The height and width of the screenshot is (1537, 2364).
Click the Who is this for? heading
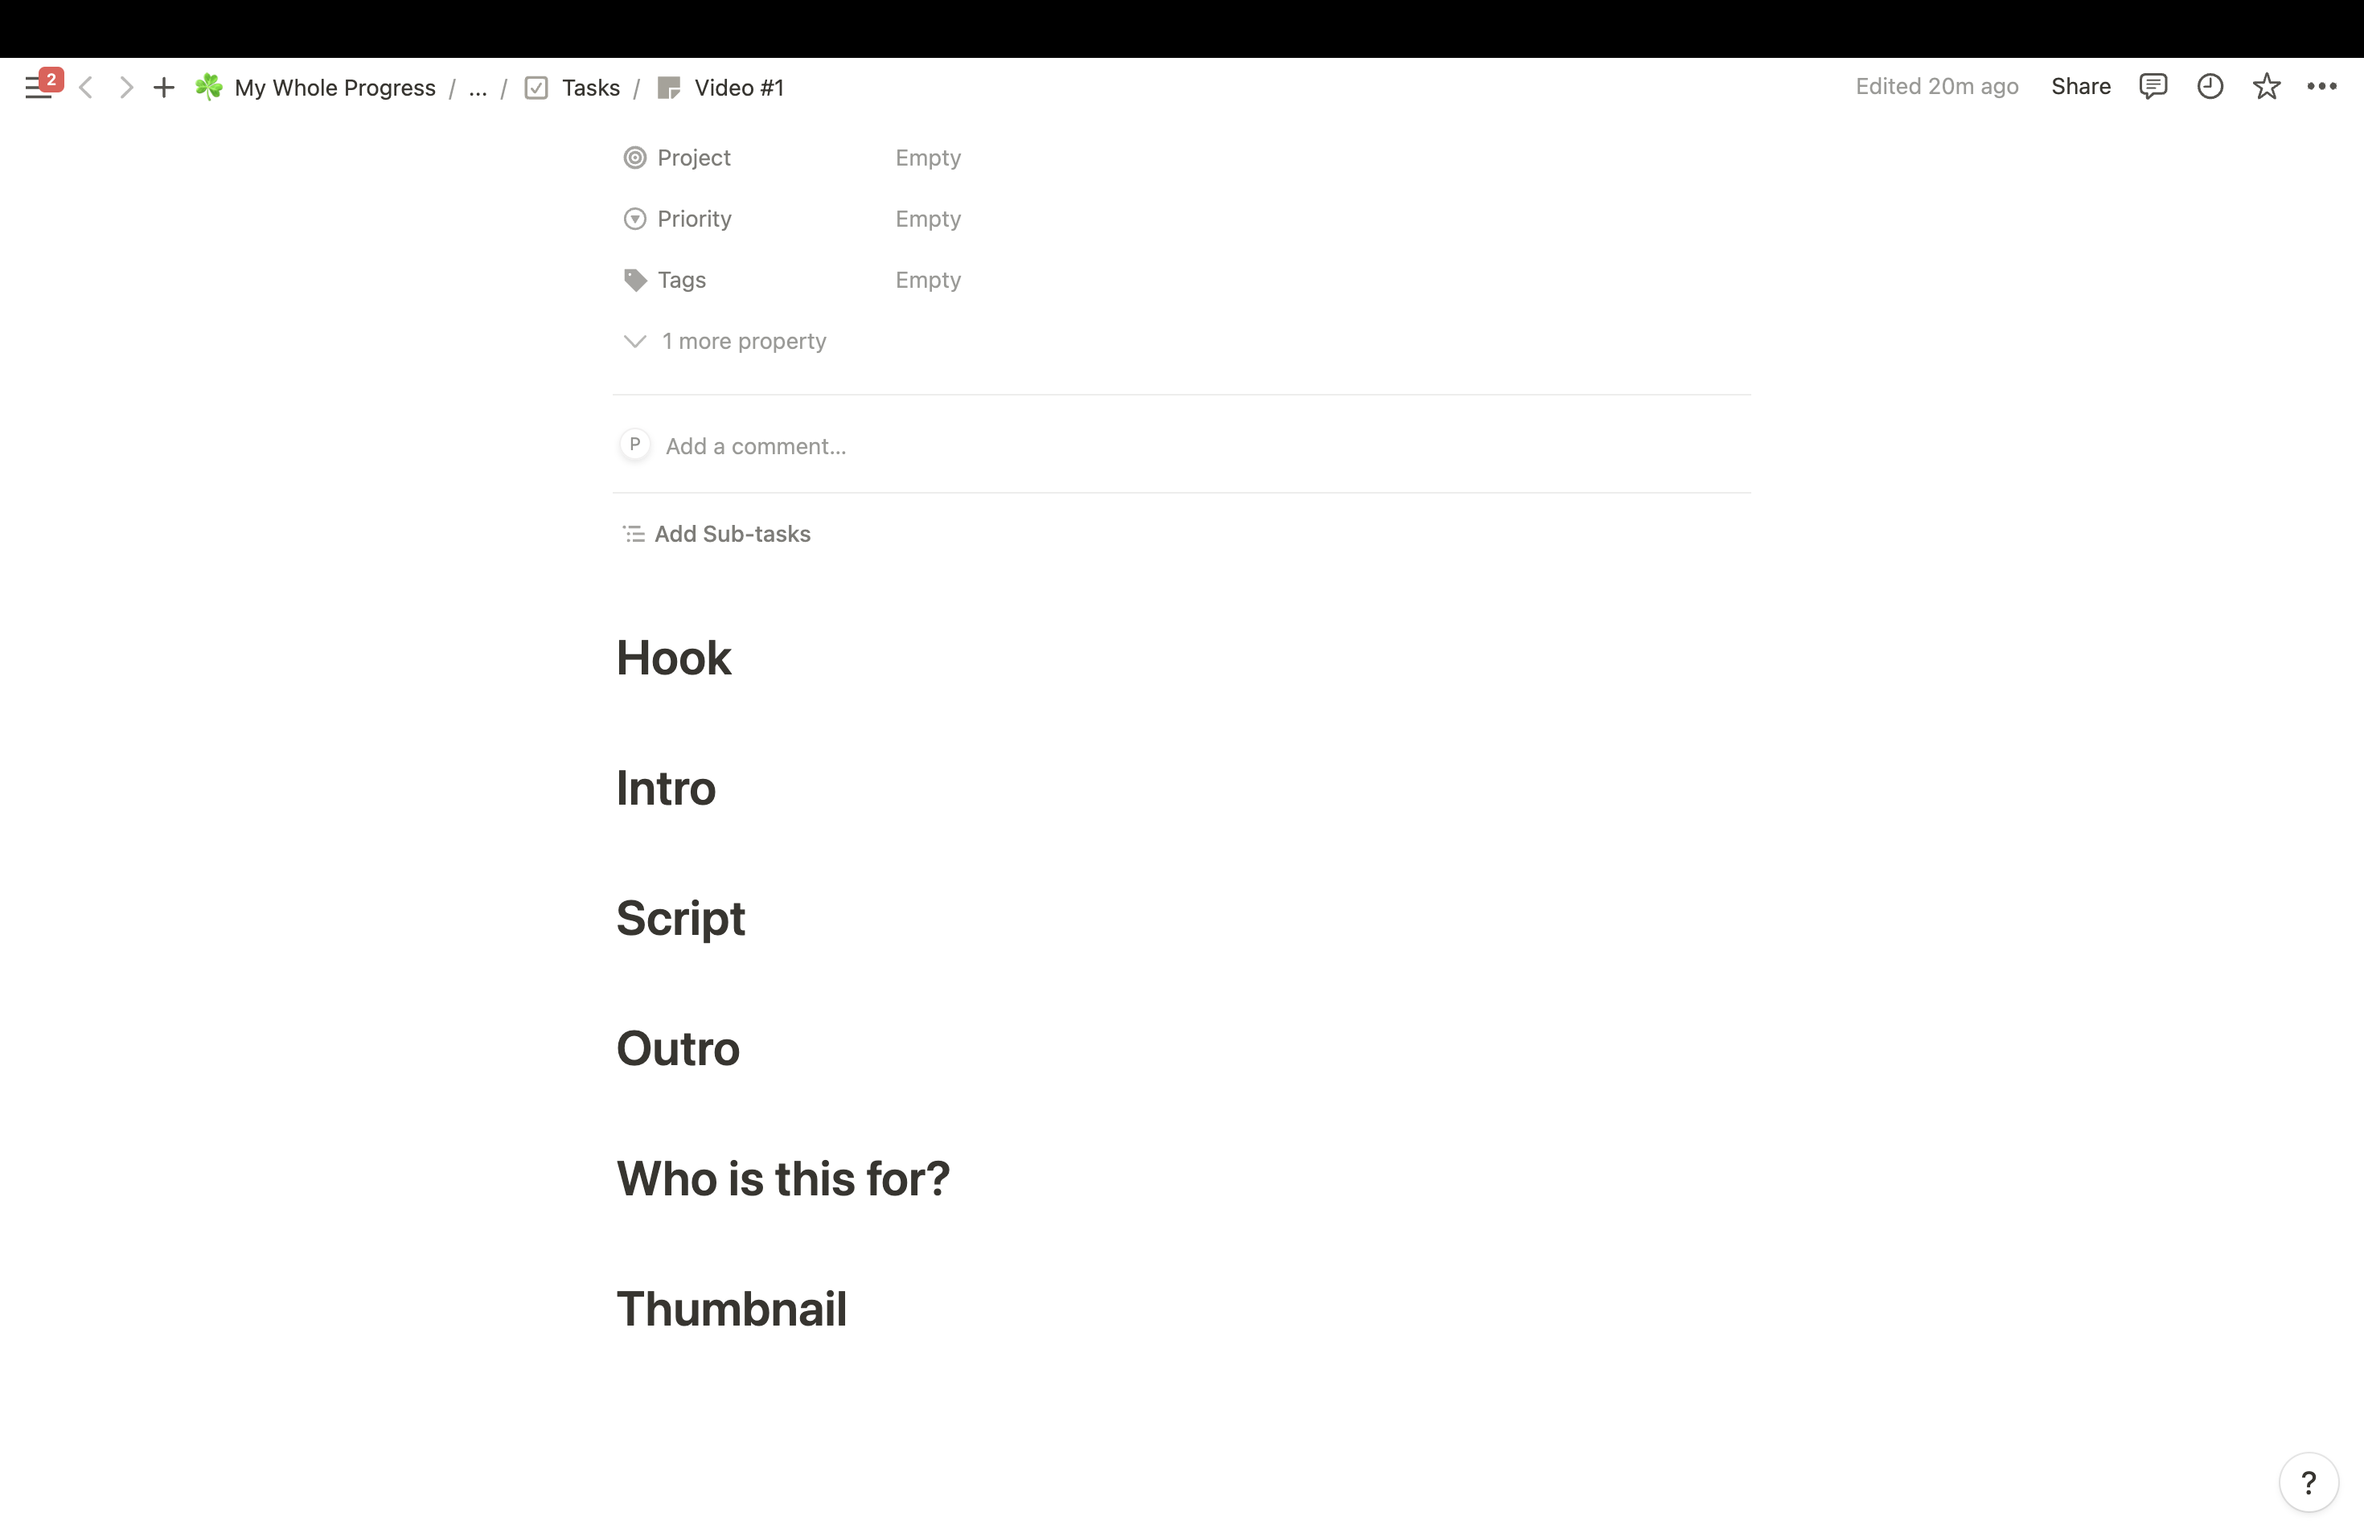tap(782, 1178)
